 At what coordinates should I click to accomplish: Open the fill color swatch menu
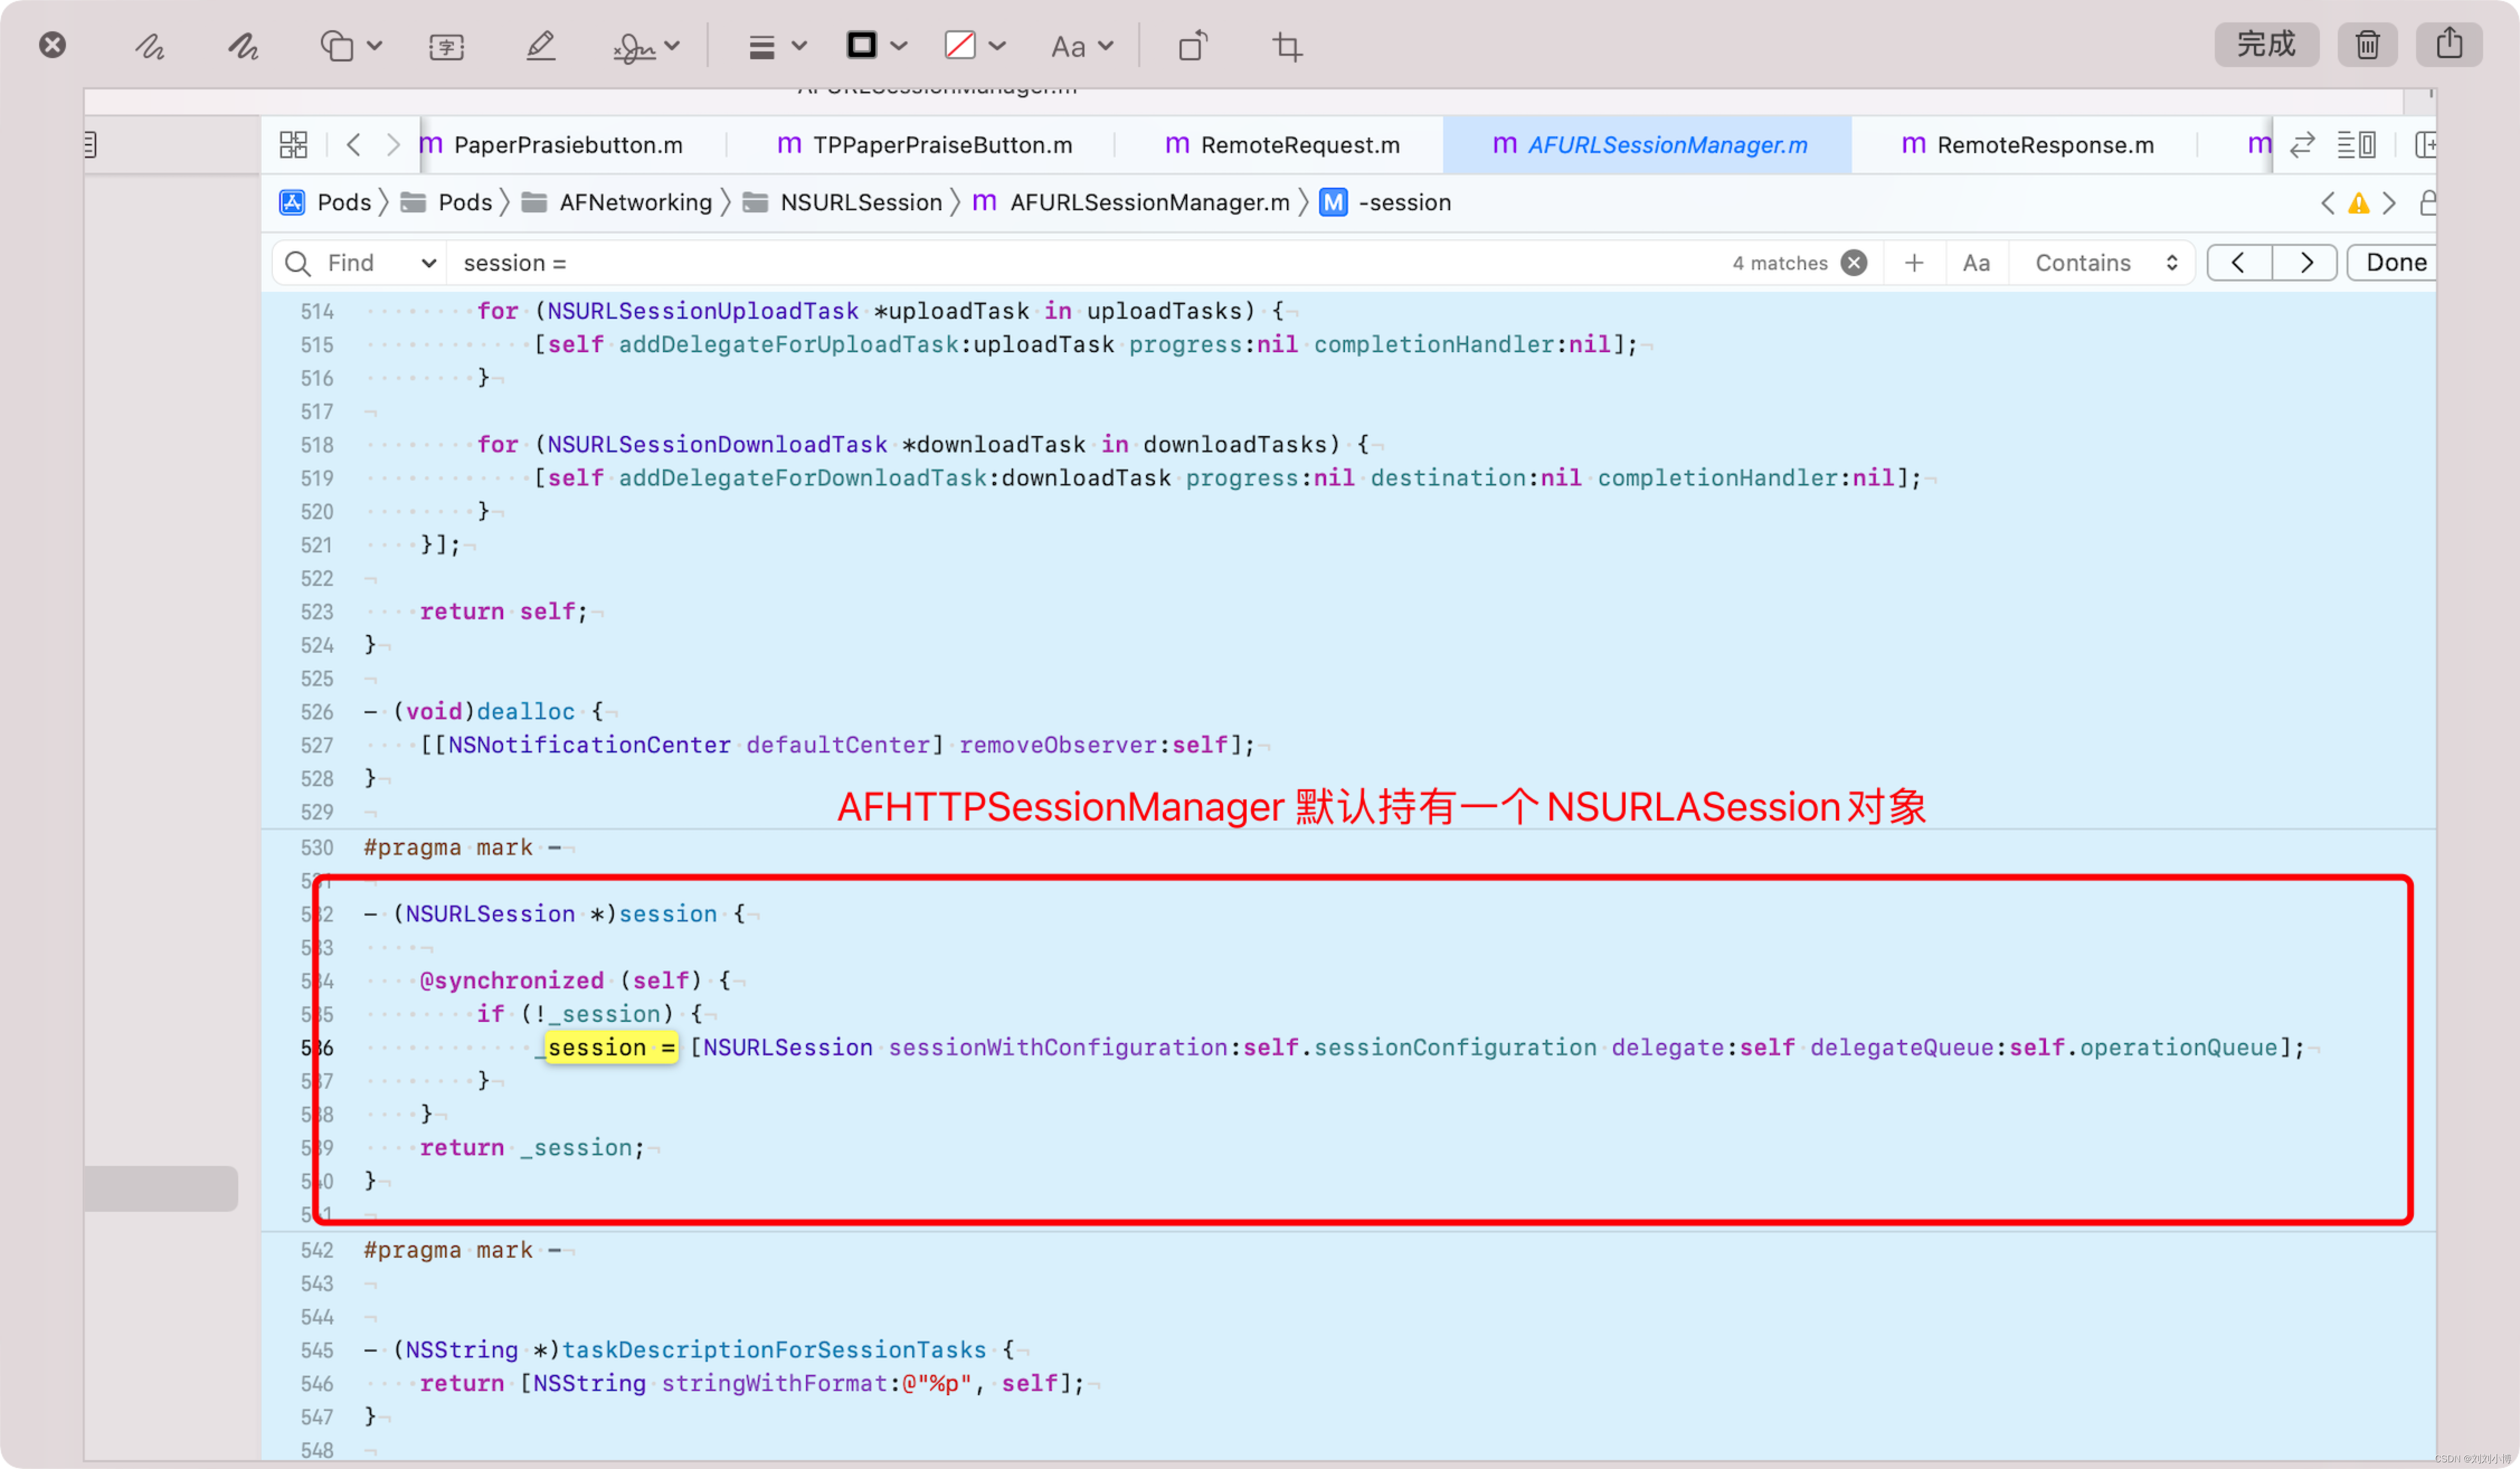point(974,45)
